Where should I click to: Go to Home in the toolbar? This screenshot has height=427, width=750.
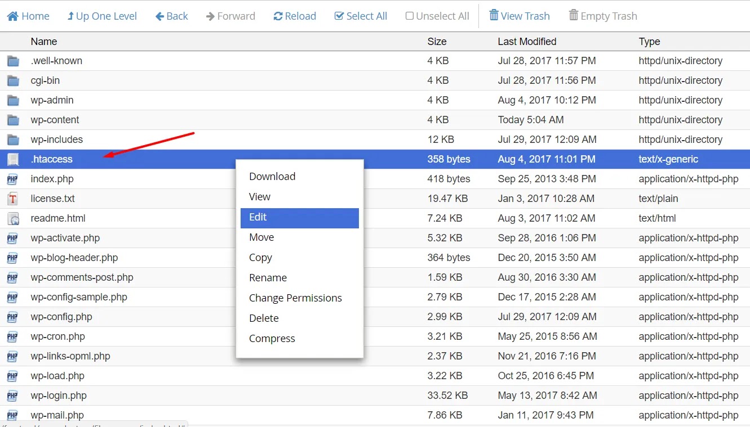pyautogui.click(x=28, y=16)
